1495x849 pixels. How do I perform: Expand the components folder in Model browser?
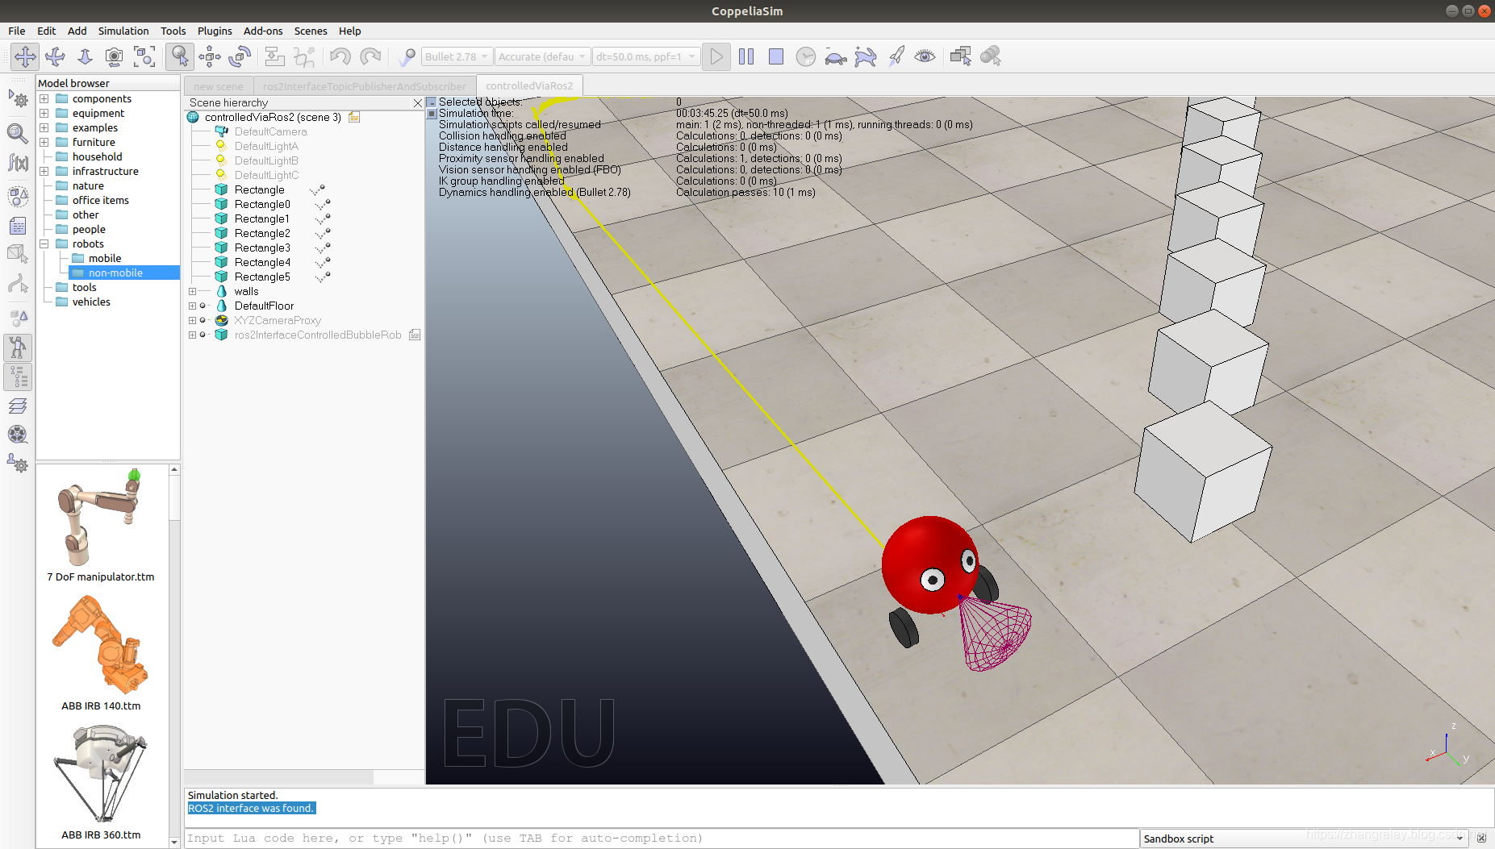point(44,99)
